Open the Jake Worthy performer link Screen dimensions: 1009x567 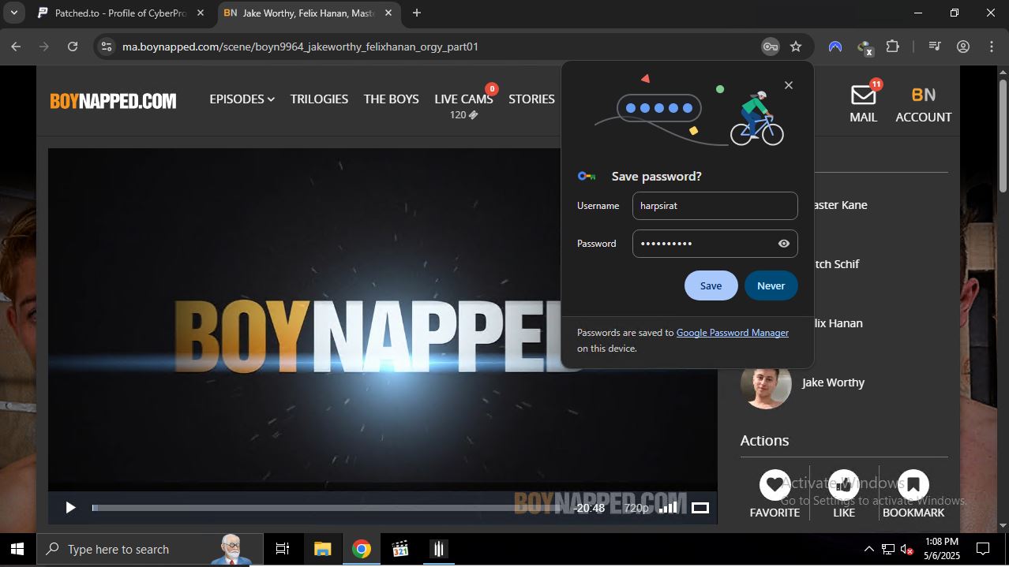(833, 382)
